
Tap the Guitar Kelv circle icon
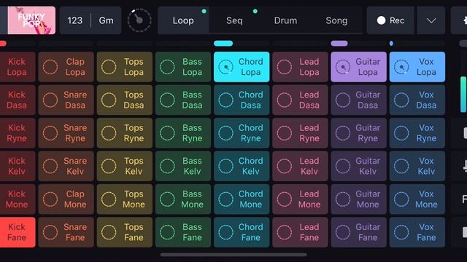(x=343, y=166)
